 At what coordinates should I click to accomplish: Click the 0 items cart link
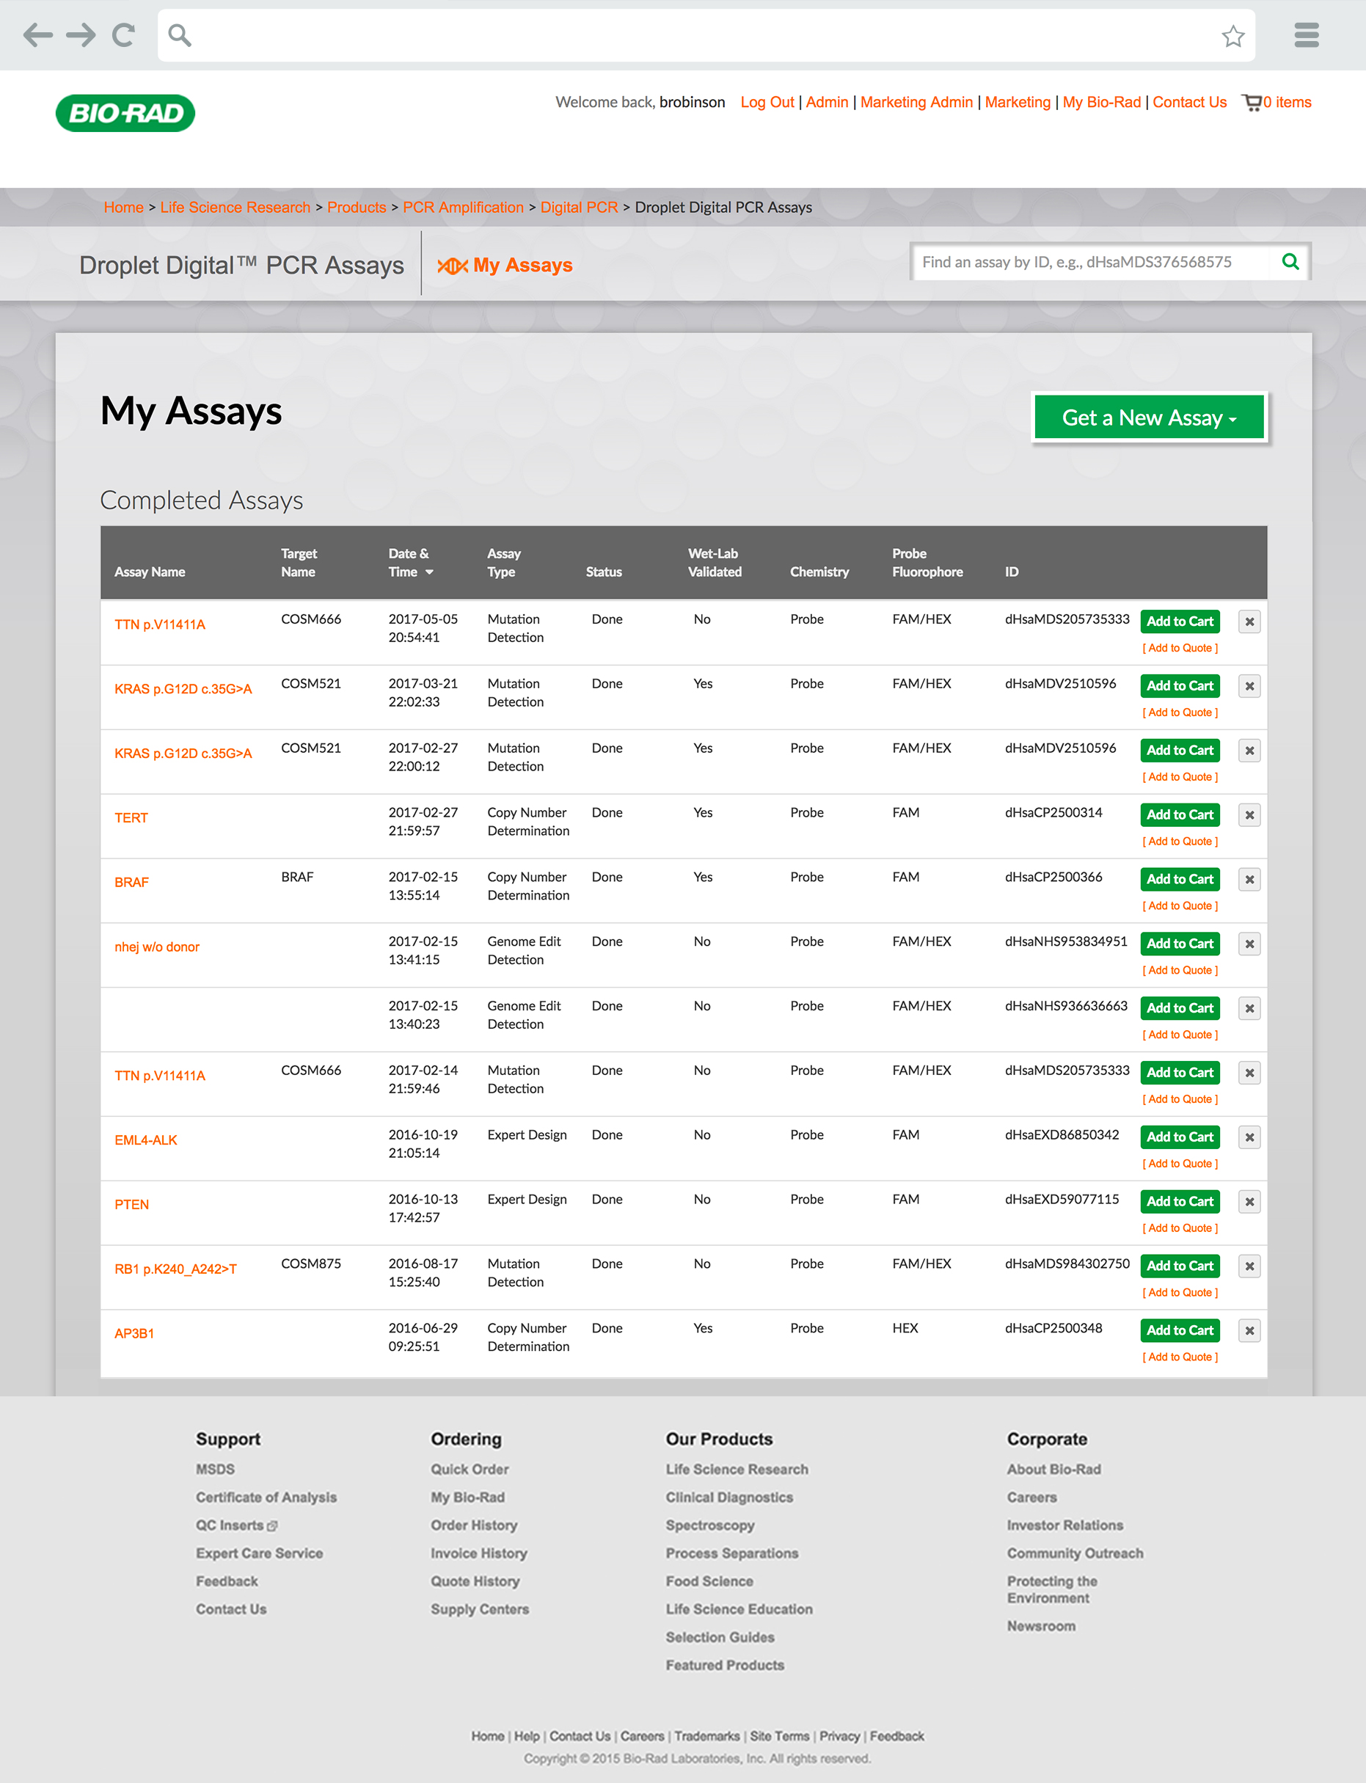[1286, 103]
